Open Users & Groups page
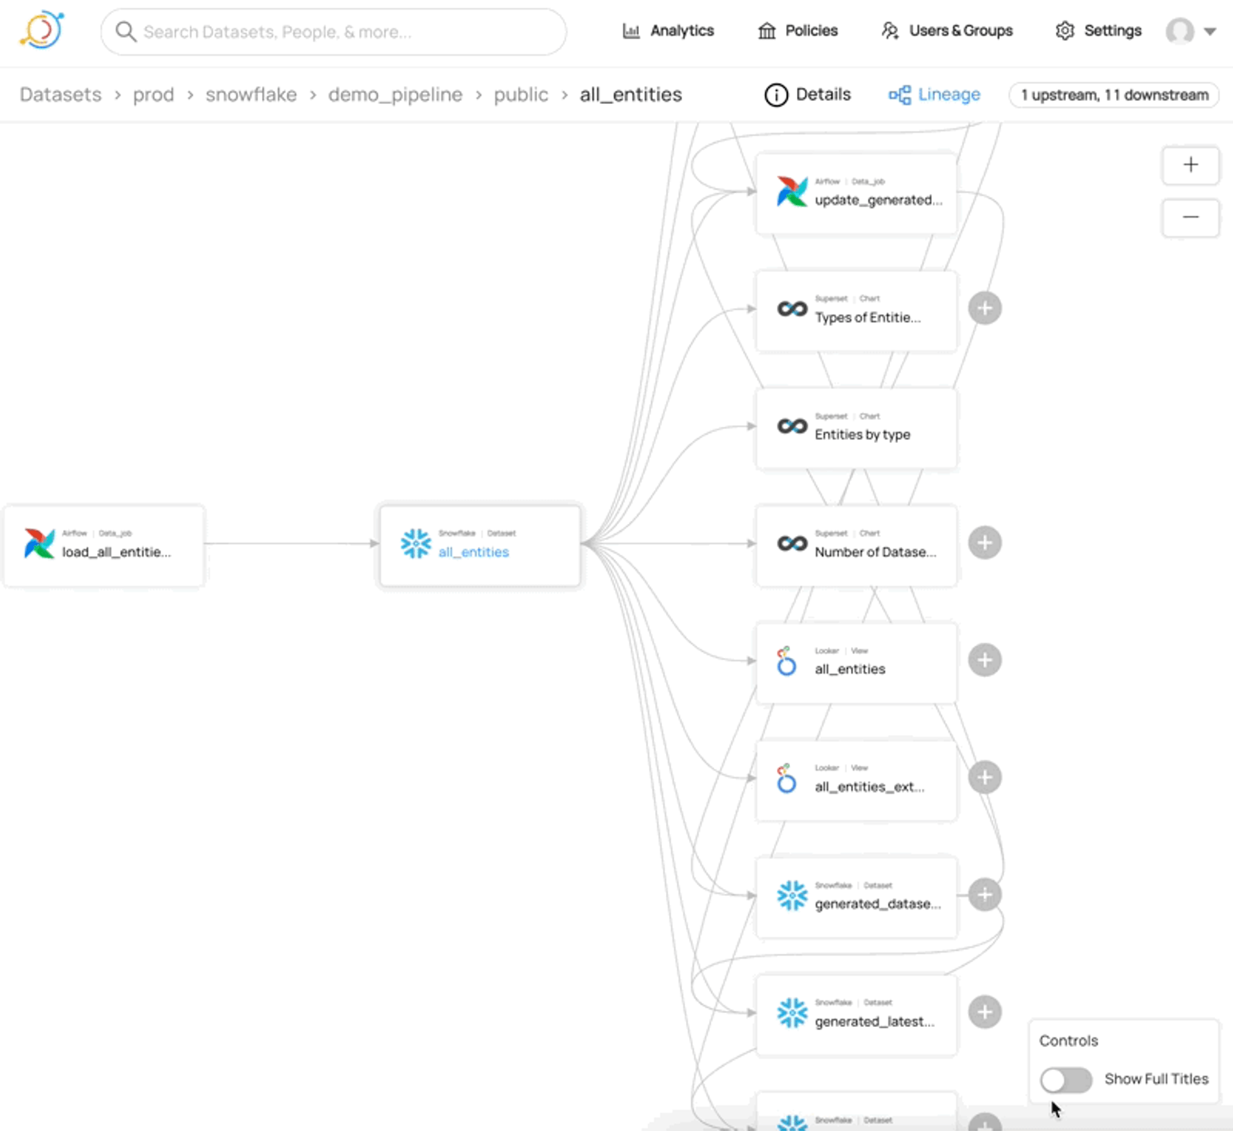The image size is (1233, 1131). [x=947, y=31]
